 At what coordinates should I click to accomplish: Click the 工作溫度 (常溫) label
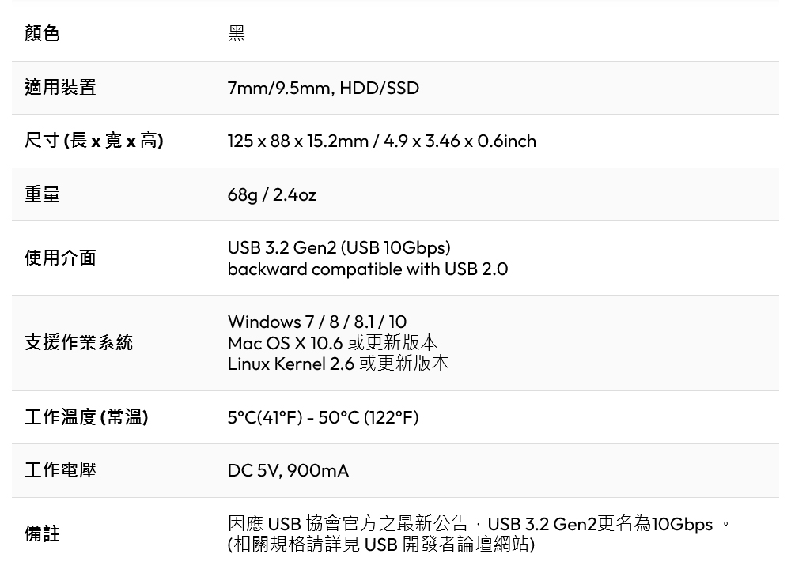pos(86,417)
